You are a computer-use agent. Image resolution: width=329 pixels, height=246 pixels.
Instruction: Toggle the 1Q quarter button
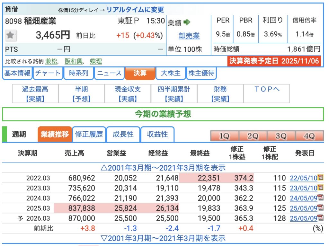point(224,136)
